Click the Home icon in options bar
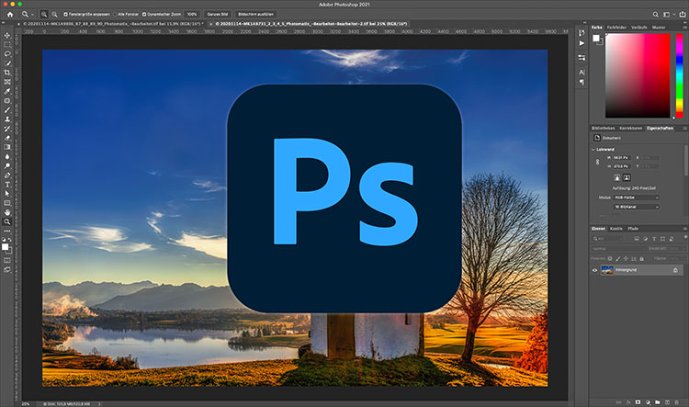The width and height of the screenshot is (689, 407). click(10, 14)
